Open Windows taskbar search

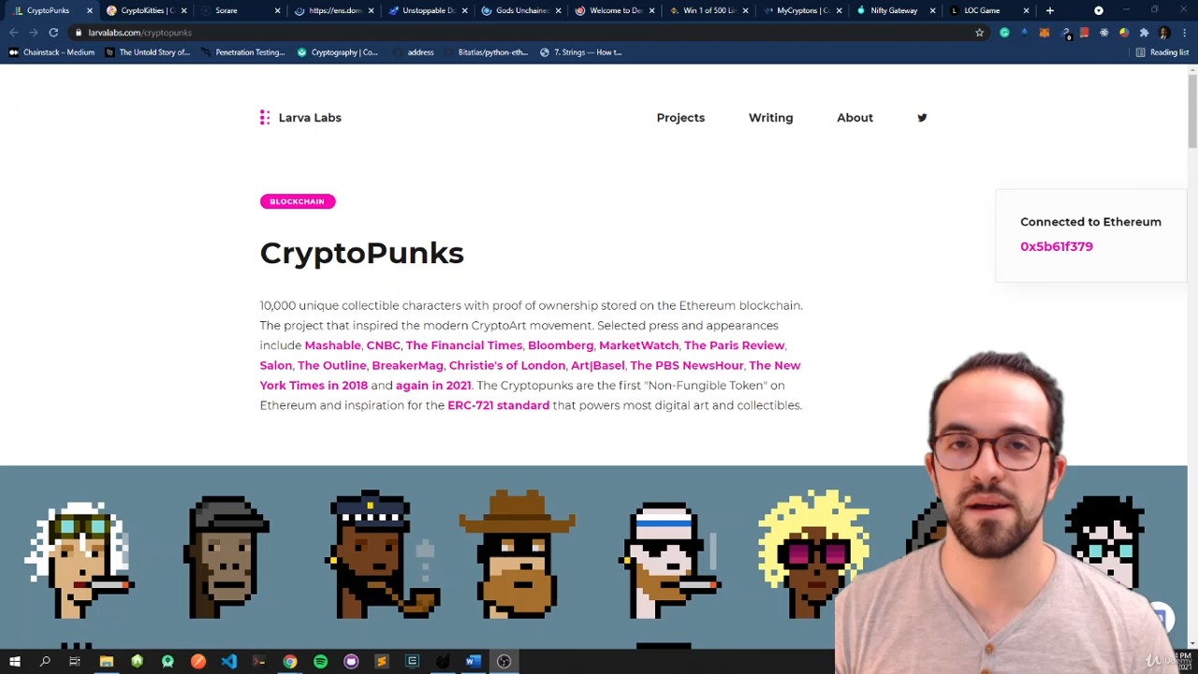point(45,662)
